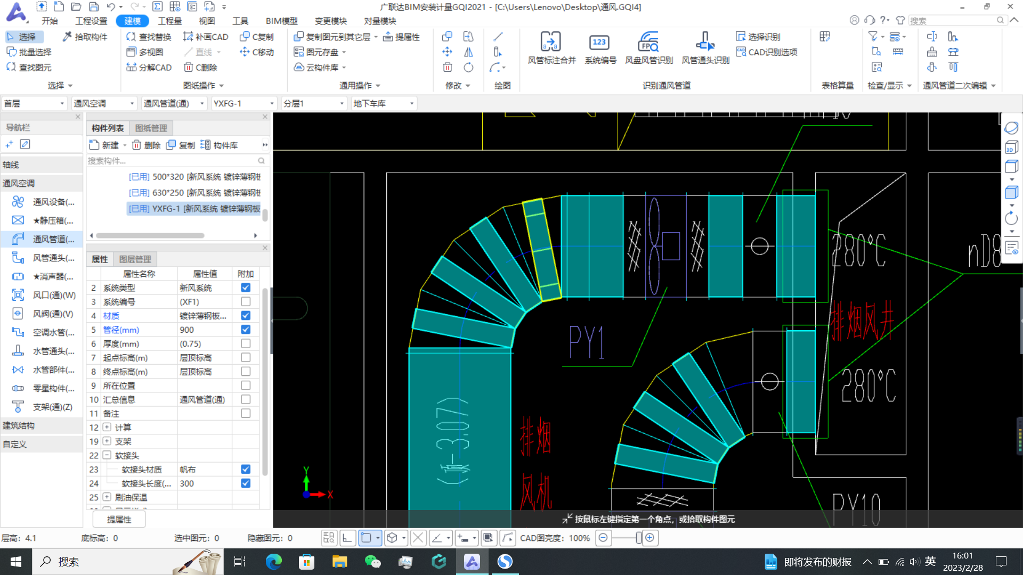Click the 3D view icon on the right toolbar

tap(1011, 147)
